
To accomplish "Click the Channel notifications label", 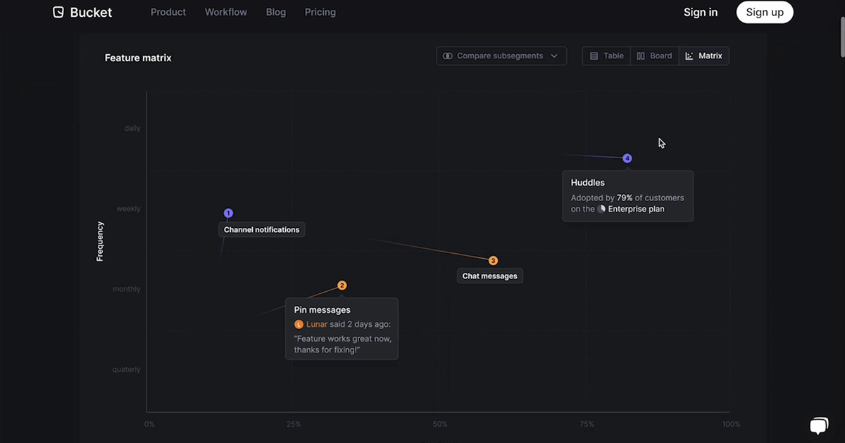I will click(x=262, y=229).
